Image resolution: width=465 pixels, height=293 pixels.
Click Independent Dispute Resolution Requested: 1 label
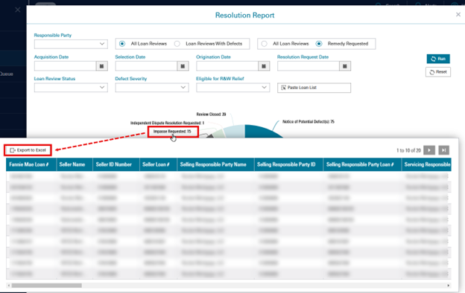click(x=167, y=123)
